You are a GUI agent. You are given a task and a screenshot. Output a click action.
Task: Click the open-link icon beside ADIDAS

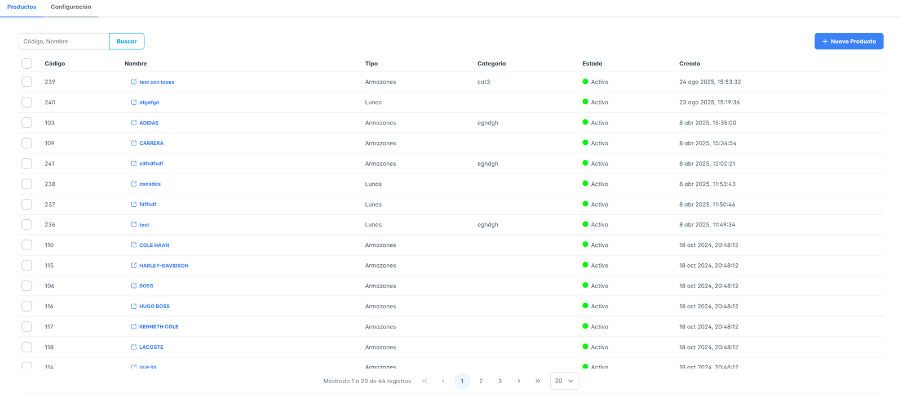click(x=134, y=122)
